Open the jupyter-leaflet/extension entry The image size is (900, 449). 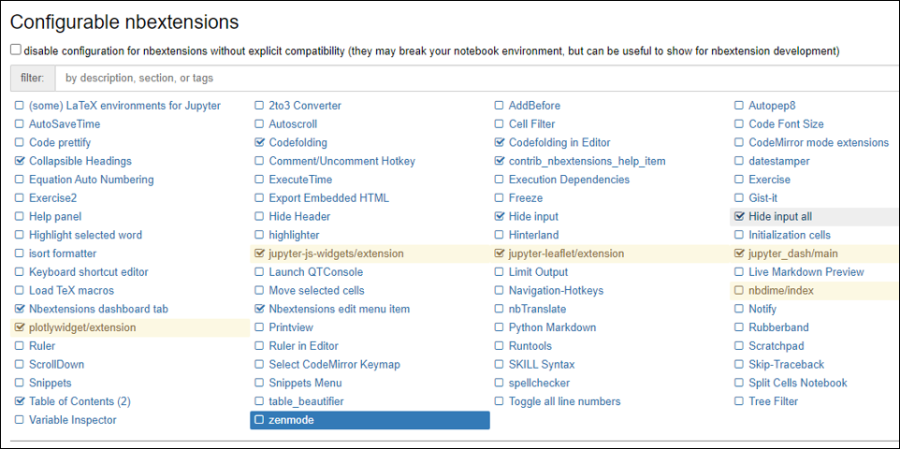[x=566, y=253]
